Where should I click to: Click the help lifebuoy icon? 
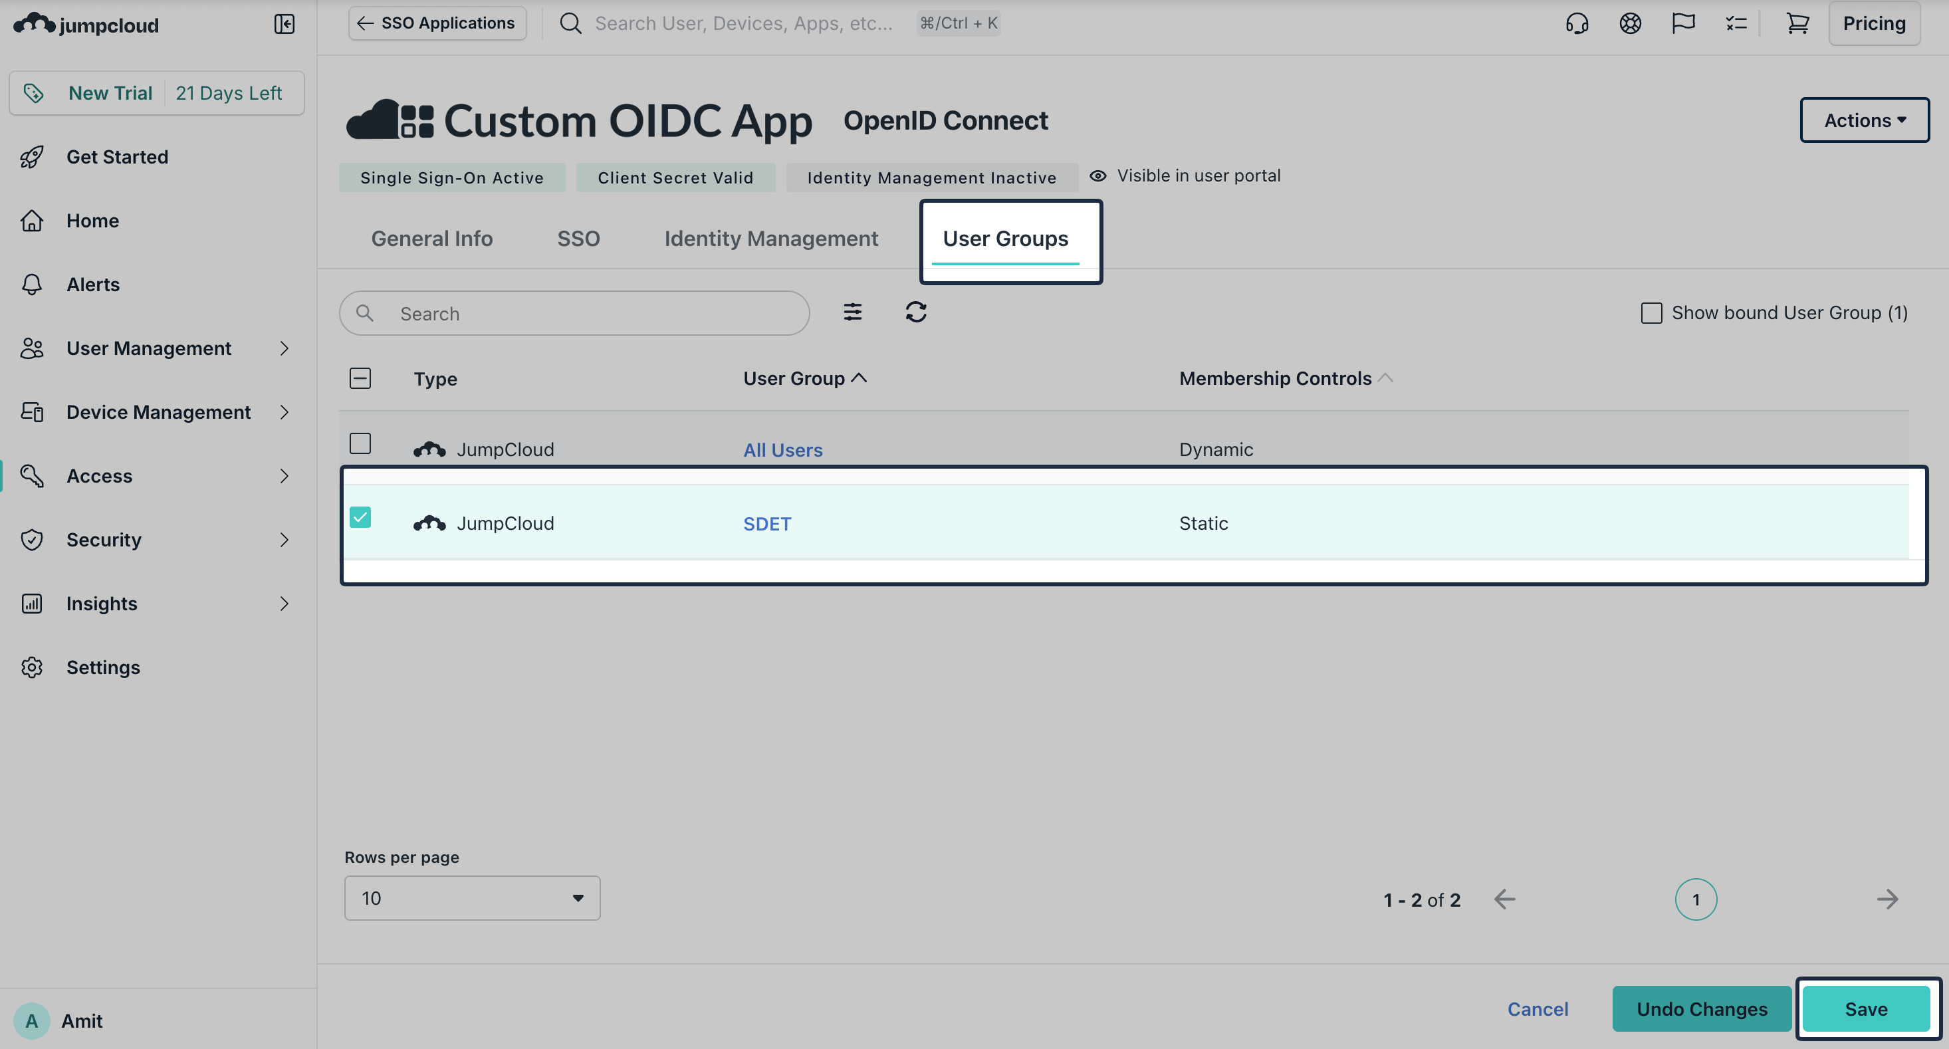[1631, 23]
